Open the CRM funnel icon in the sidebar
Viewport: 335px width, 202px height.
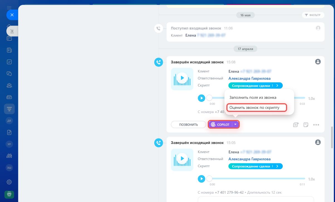pyautogui.click(x=9, y=109)
